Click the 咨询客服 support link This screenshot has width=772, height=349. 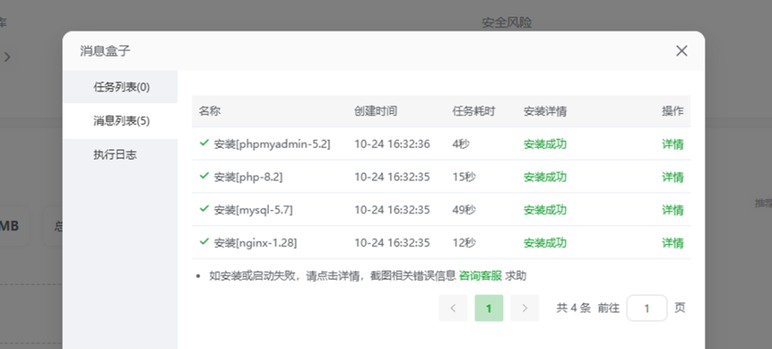coord(480,275)
